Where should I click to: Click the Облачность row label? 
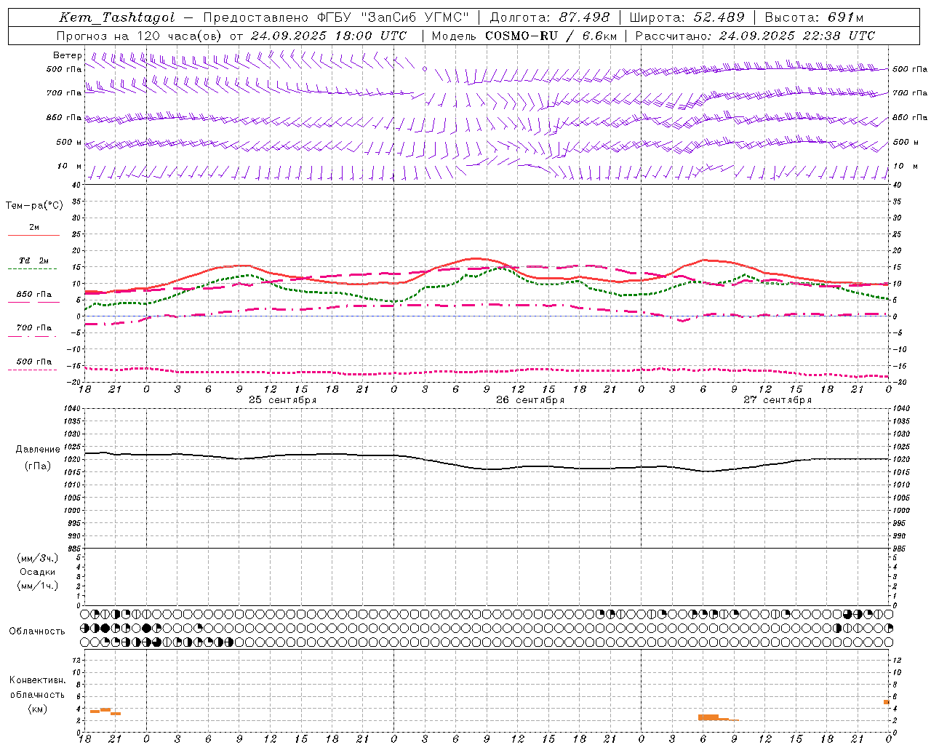click(x=37, y=632)
